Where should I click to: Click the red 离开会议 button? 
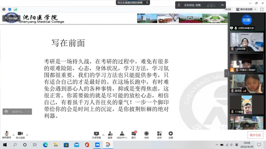coord(255,135)
